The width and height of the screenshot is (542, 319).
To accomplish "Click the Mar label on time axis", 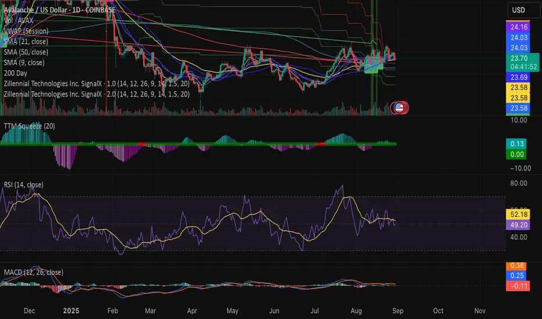I will coord(151,311).
